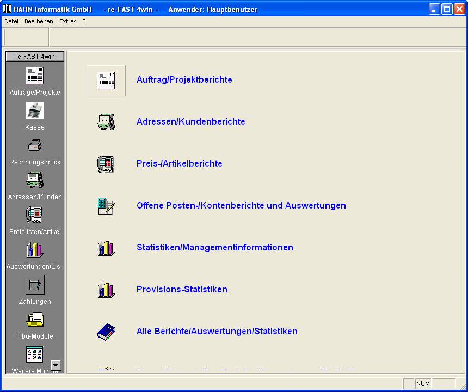Open the Auswertungen/Listen bar chart icon in sidebar
468x392 pixels.
35,249
